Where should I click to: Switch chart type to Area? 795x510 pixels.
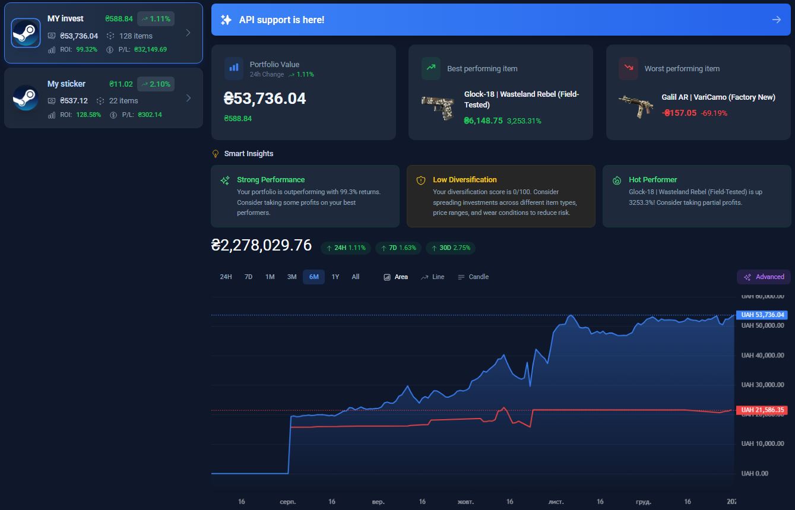click(x=396, y=277)
